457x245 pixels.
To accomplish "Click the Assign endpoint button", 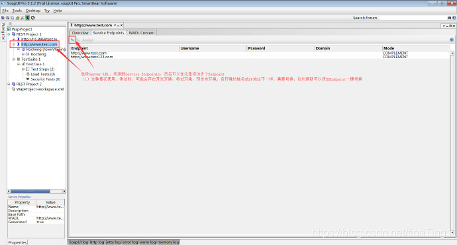I will (87, 40).
